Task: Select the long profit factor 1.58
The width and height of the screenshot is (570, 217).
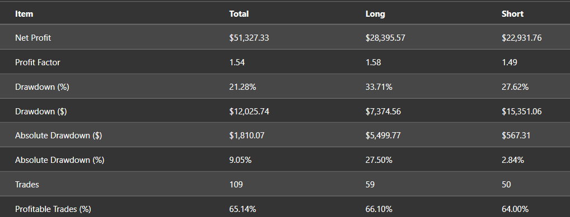Action: [373, 62]
